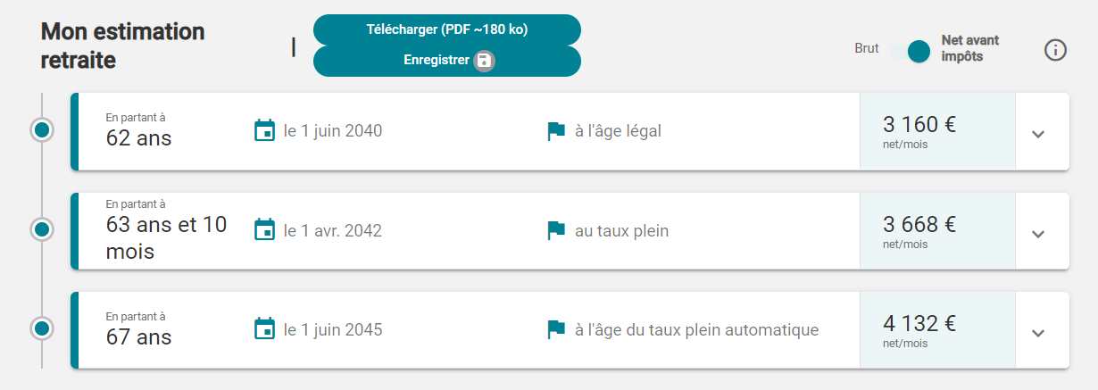Select the timeline dot for 67 ans
This screenshot has width=1098, height=390.
(x=41, y=328)
